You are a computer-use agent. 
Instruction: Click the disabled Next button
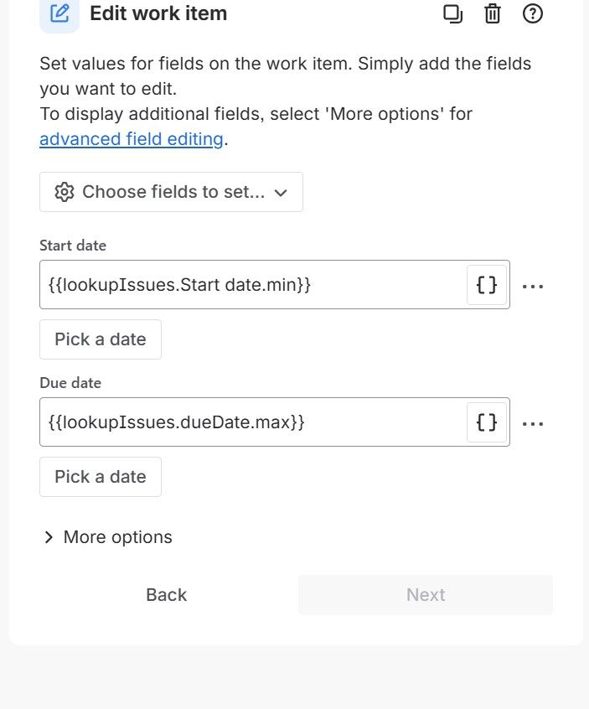coord(426,594)
